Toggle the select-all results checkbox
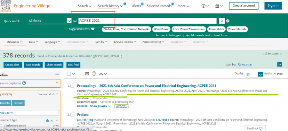 (69, 74)
